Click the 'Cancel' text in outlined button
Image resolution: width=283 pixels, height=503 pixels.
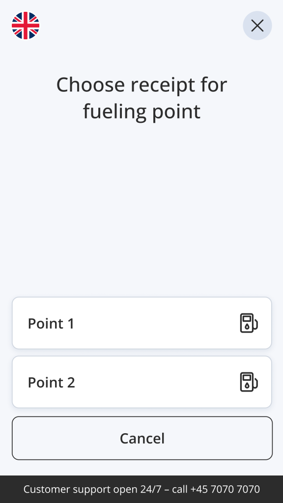142,438
